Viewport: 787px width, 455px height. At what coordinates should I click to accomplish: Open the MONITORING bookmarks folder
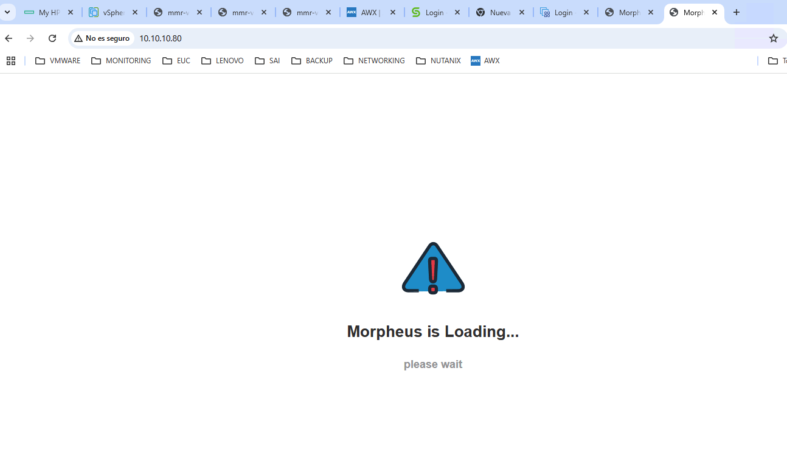(120, 60)
